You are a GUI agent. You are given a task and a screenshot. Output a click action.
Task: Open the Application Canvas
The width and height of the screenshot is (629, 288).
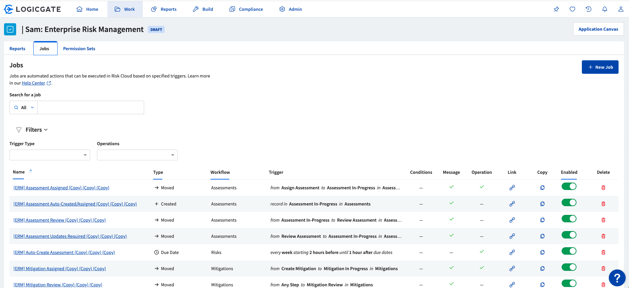pyautogui.click(x=598, y=29)
